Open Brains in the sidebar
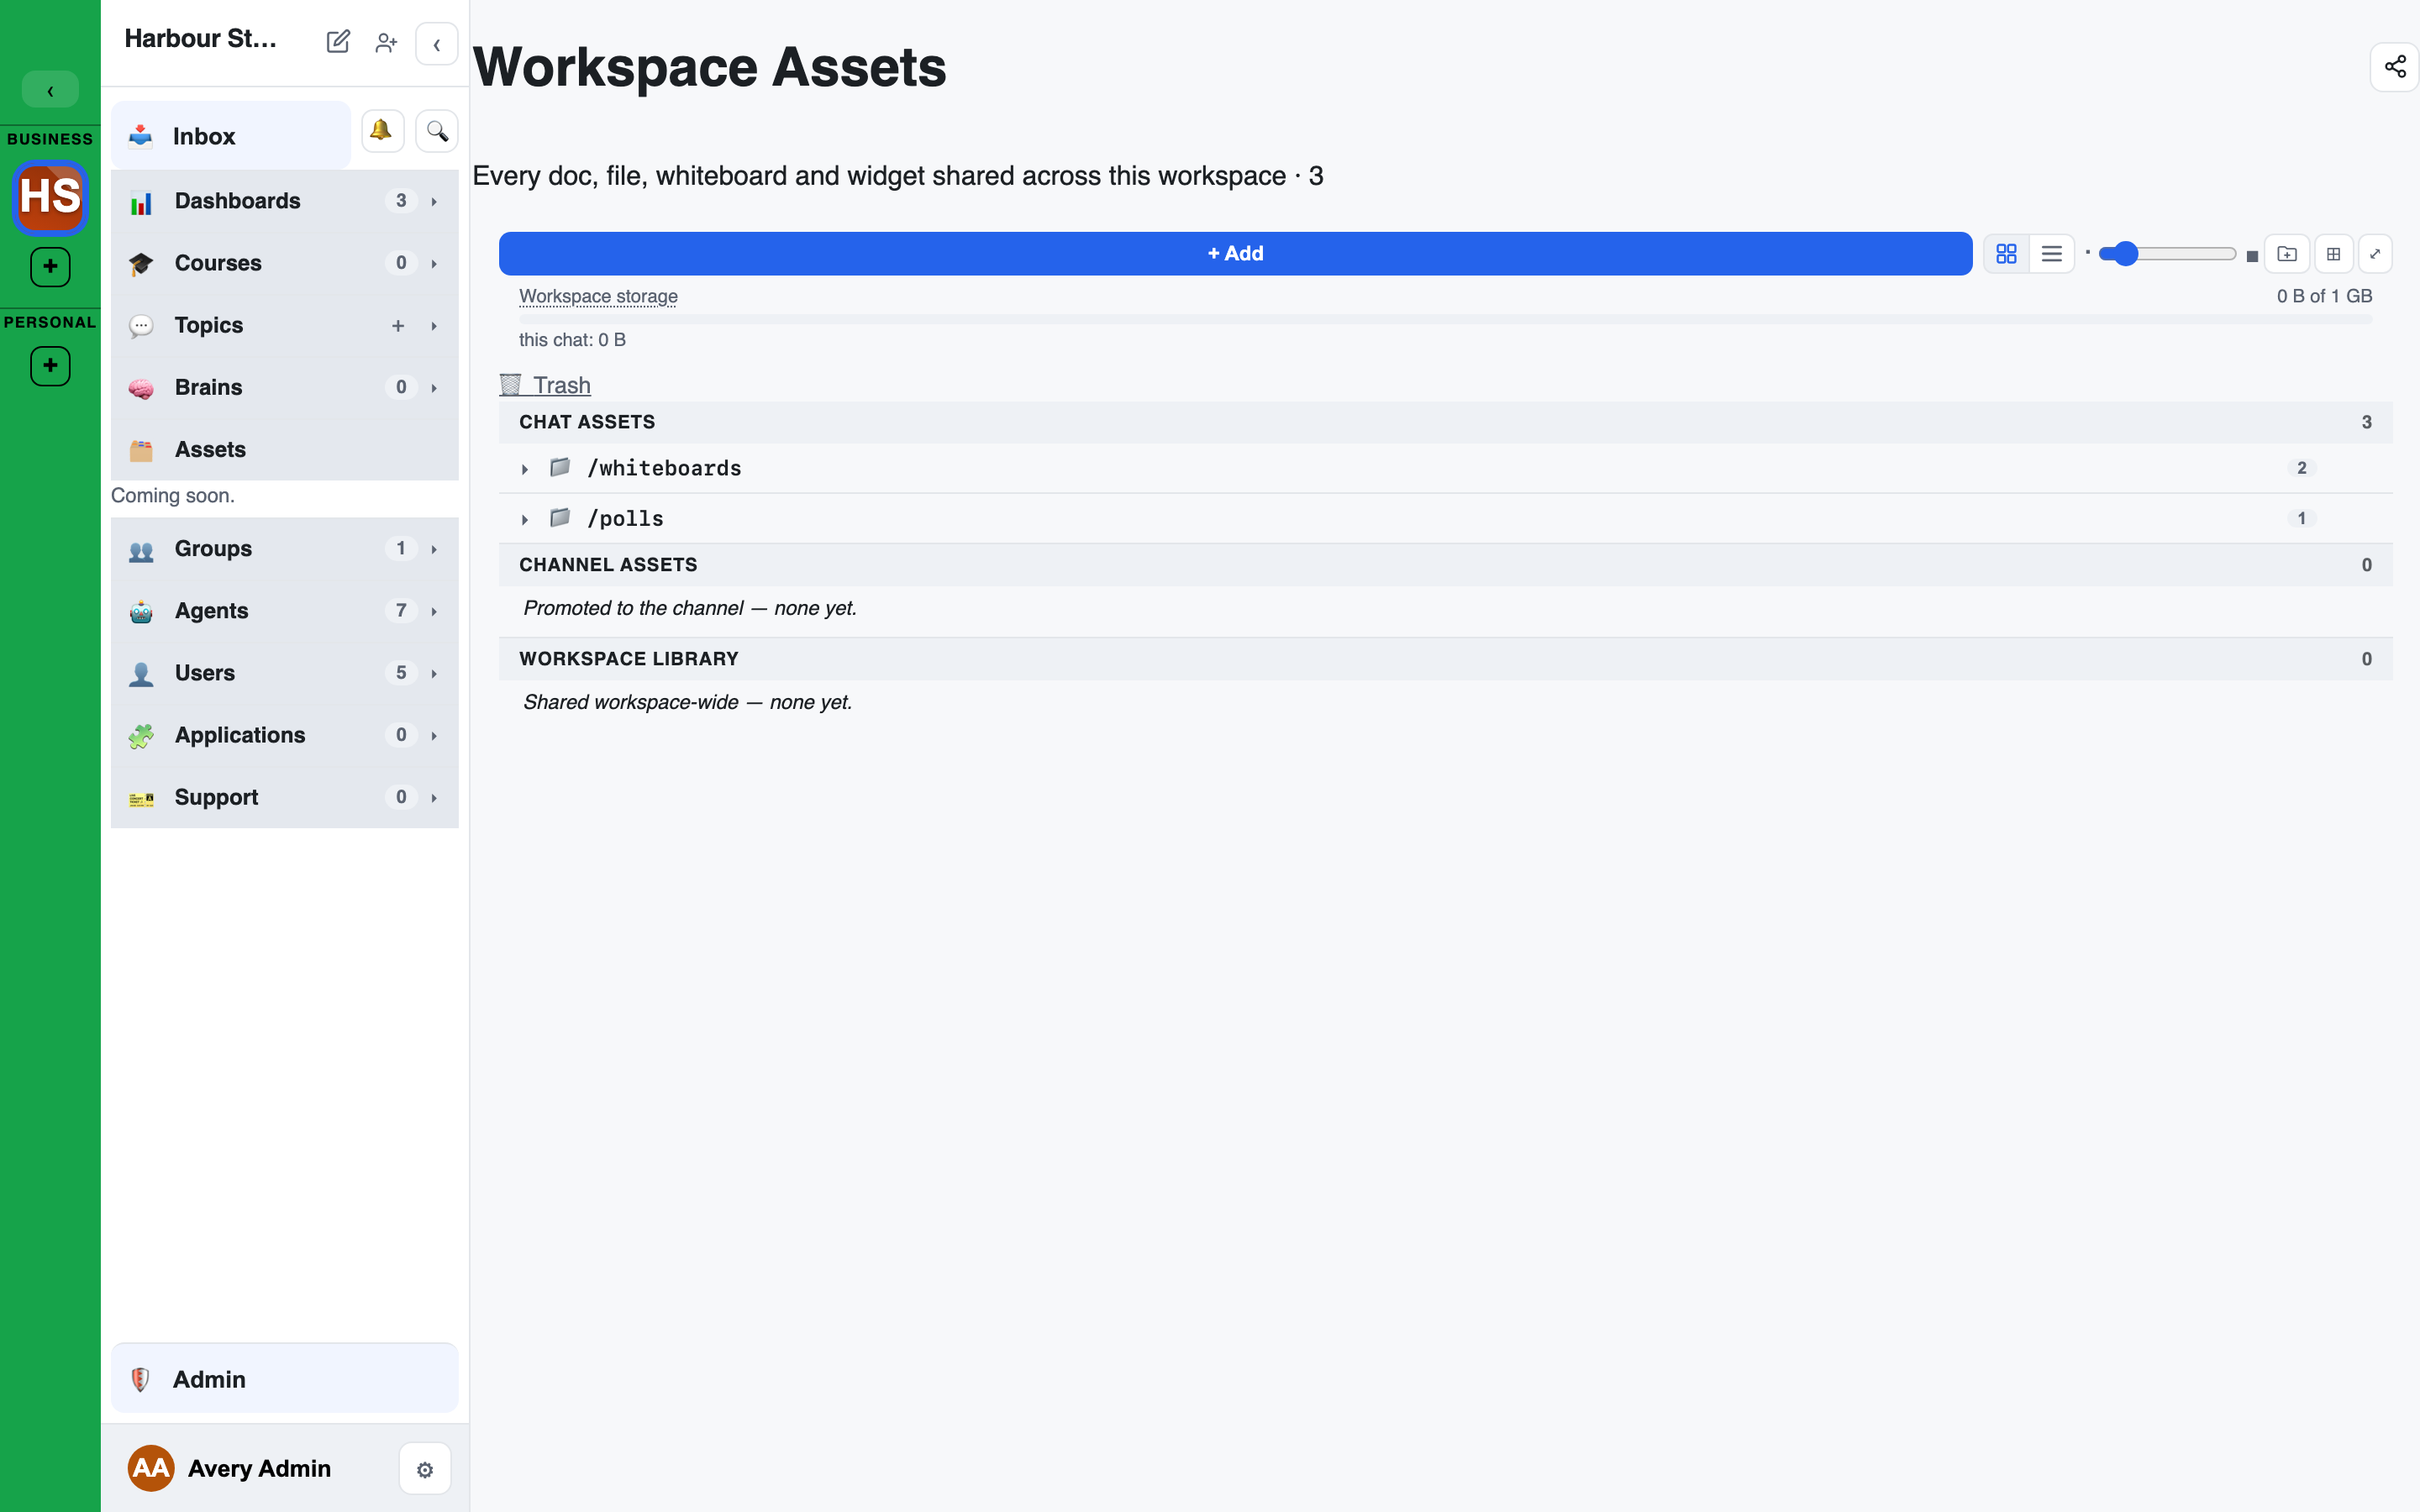Viewport: 2420px width, 1512px height. (285, 387)
